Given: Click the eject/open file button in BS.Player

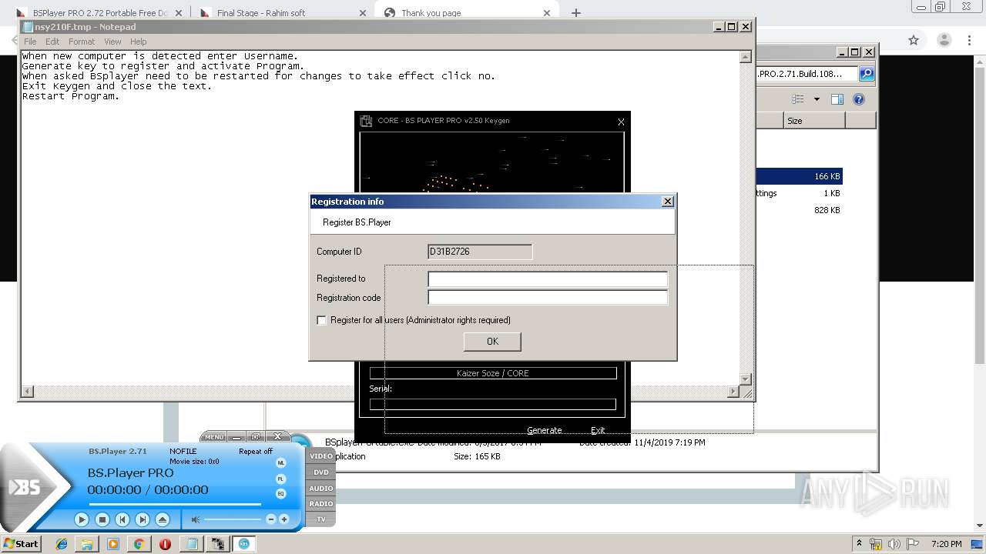Looking at the screenshot, I should pos(162,519).
